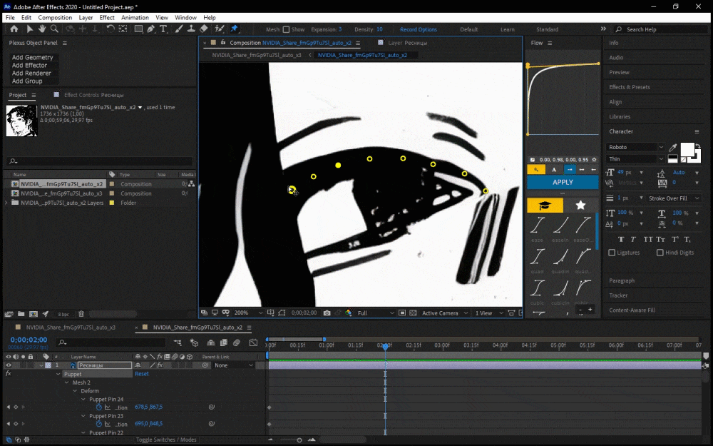Click the Graph Editor icon in timeline
This screenshot has height=446, width=713.
point(253,343)
